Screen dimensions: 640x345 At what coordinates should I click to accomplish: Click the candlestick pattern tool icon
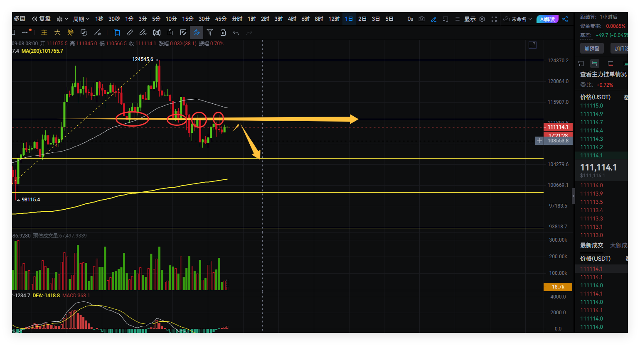click(x=157, y=32)
